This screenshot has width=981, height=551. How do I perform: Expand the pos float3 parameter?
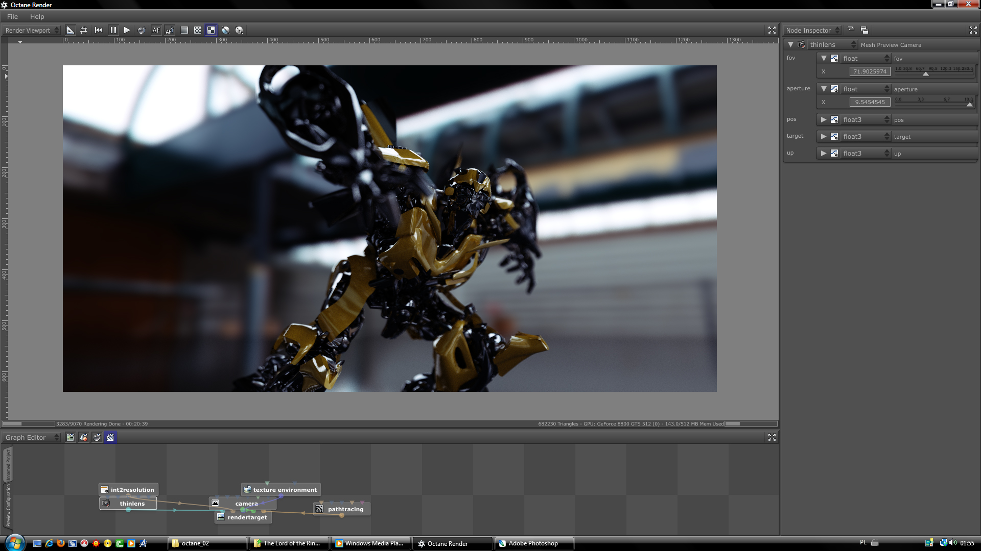823,119
